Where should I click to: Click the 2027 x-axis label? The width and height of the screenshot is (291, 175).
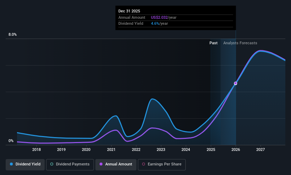pyautogui.click(x=261, y=149)
